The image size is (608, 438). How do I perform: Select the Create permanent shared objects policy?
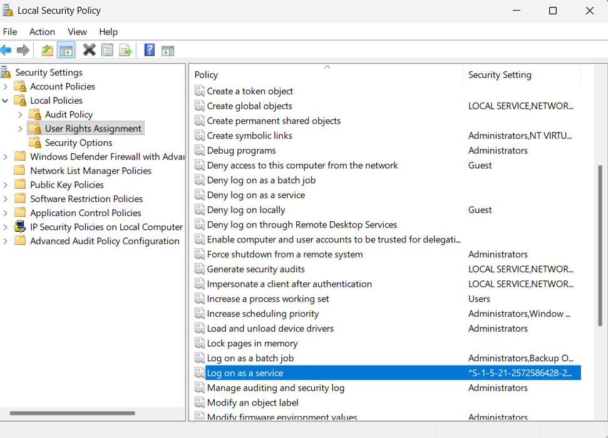(x=274, y=121)
